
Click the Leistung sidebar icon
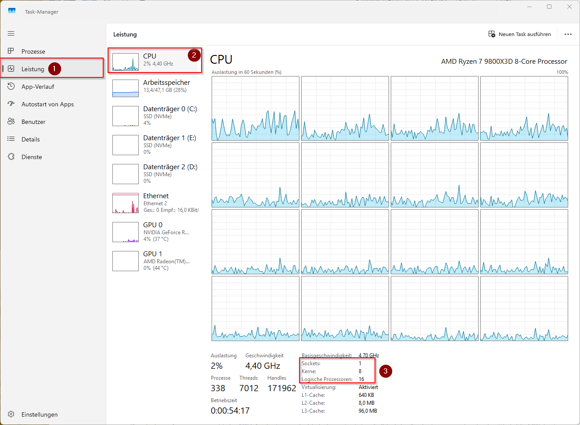pos(11,69)
